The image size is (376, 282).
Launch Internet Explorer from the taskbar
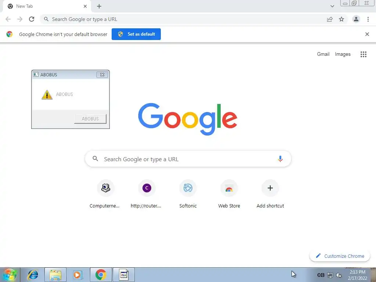(x=33, y=275)
